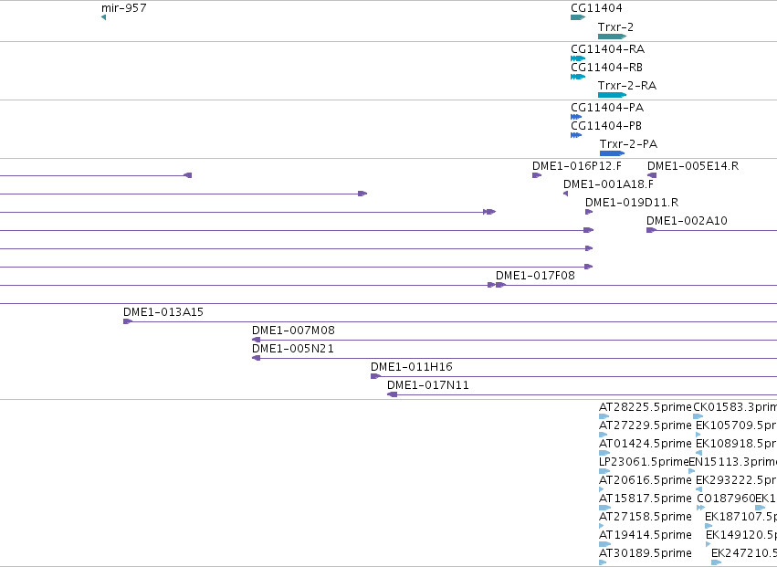Click the AT28225.5prime label text
Screen dimensions: 777x567
pos(646,407)
